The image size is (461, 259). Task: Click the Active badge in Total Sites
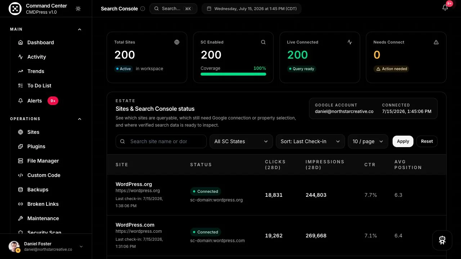pyautogui.click(x=124, y=69)
